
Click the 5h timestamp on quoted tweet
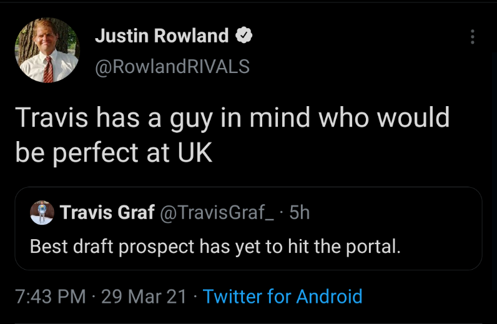coord(300,213)
